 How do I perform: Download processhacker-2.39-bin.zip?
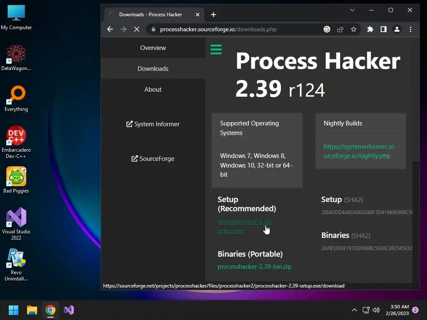254,267
